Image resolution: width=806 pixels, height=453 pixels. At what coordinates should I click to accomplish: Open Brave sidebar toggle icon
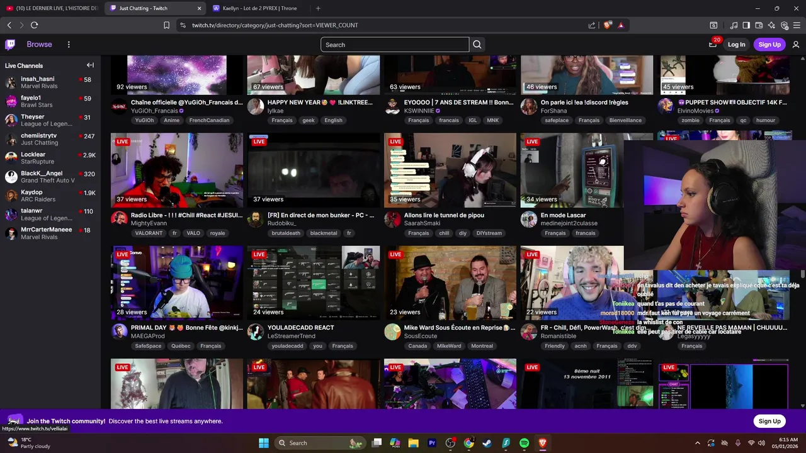746,25
